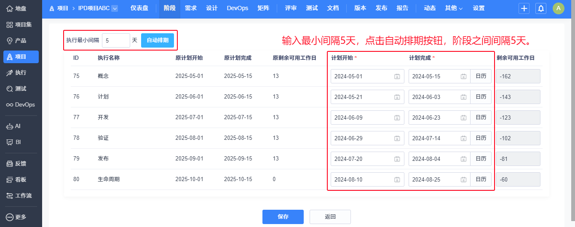Viewport: 575px width, 227px height.
Task: Click the 自动排期 button
Action: pyautogui.click(x=158, y=40)
